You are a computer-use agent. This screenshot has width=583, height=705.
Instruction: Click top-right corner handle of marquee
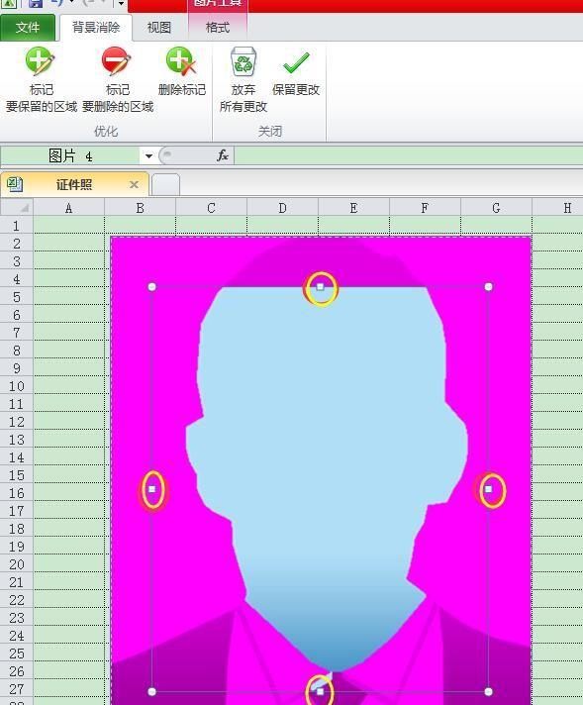pos(489,287)
